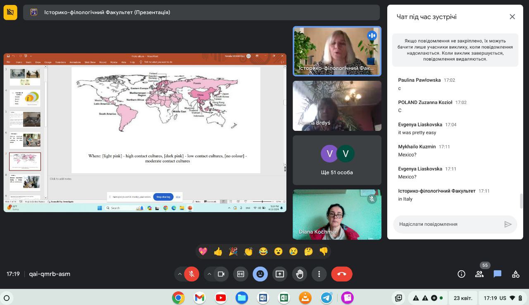The image size is (529, 305).
Task: Send the thumbs down reaction
Action: [x=324, y=251]
